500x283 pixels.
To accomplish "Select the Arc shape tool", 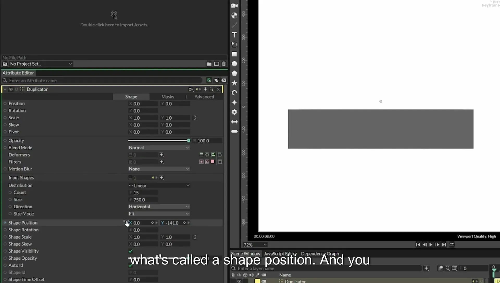I will click(234, 93).
